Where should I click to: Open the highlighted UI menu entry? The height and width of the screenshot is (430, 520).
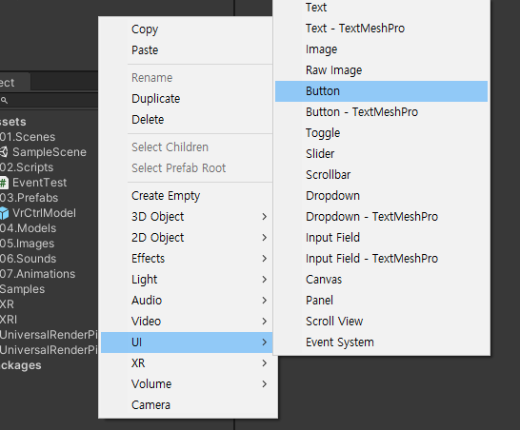click(187, 342)
